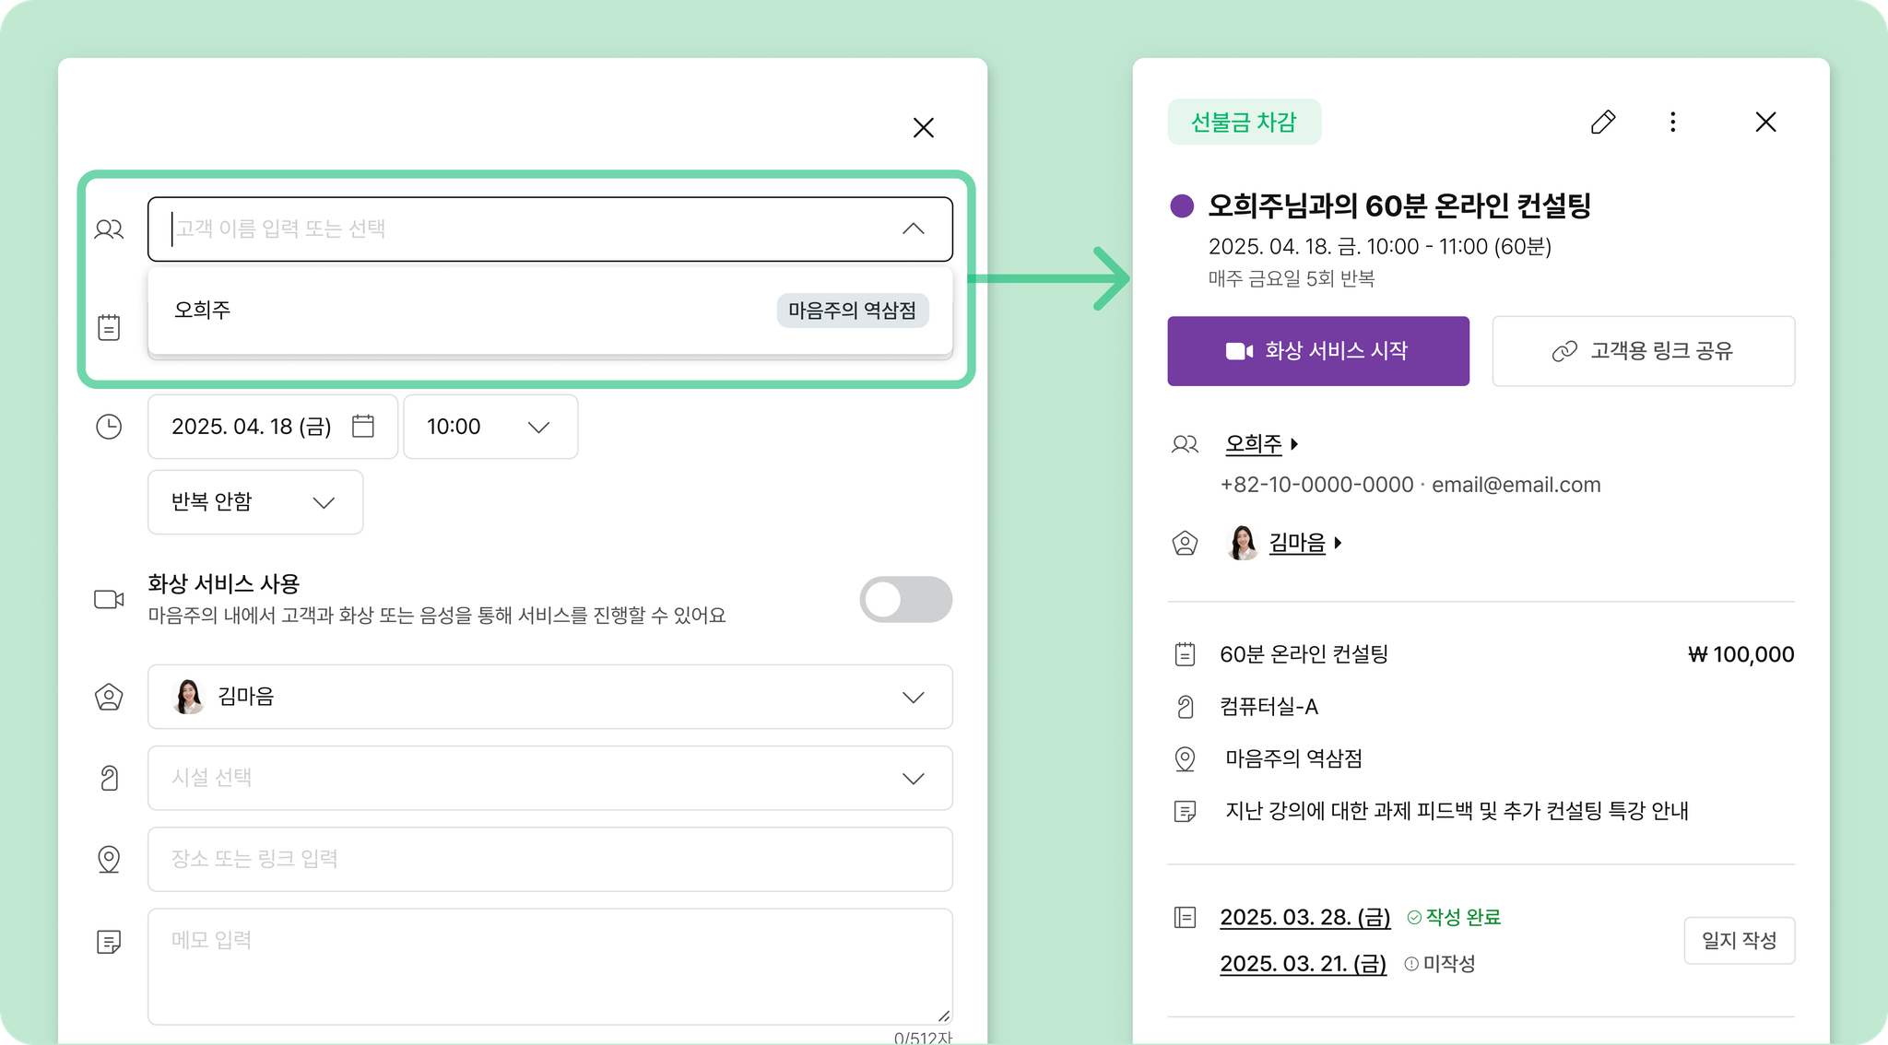1888x1045 pixels.
Task: Toggle 화상 서비스 사용 switch on
Action: pyautogui.click(x=905, y=600)
